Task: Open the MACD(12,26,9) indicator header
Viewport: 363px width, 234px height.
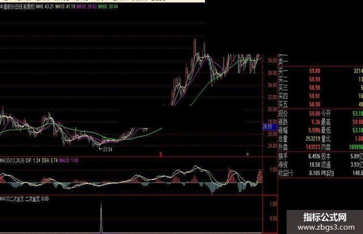Action: click(12, 160)
